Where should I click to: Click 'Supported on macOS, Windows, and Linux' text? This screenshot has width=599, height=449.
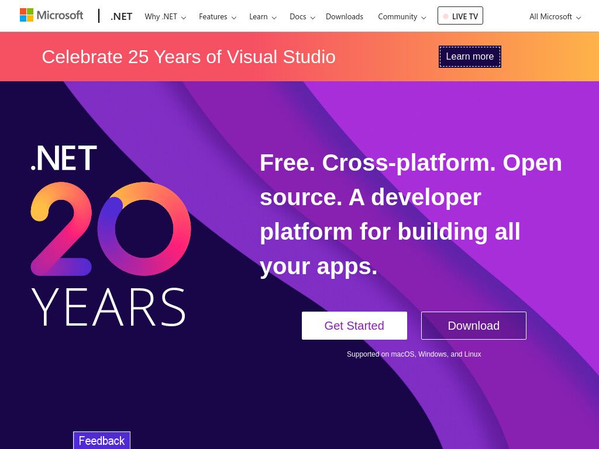414,354
